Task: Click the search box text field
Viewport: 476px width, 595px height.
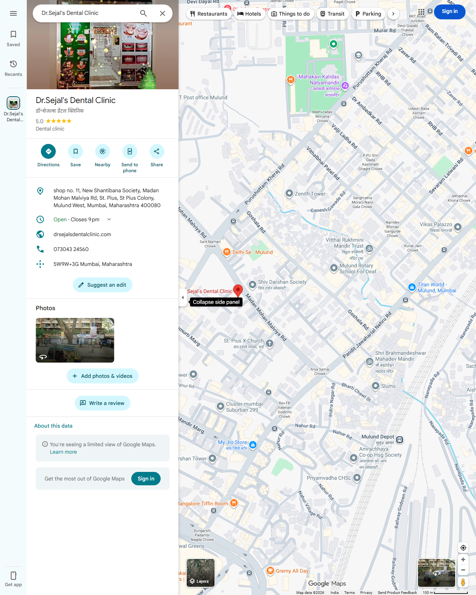Action: [x=86, y=13]
